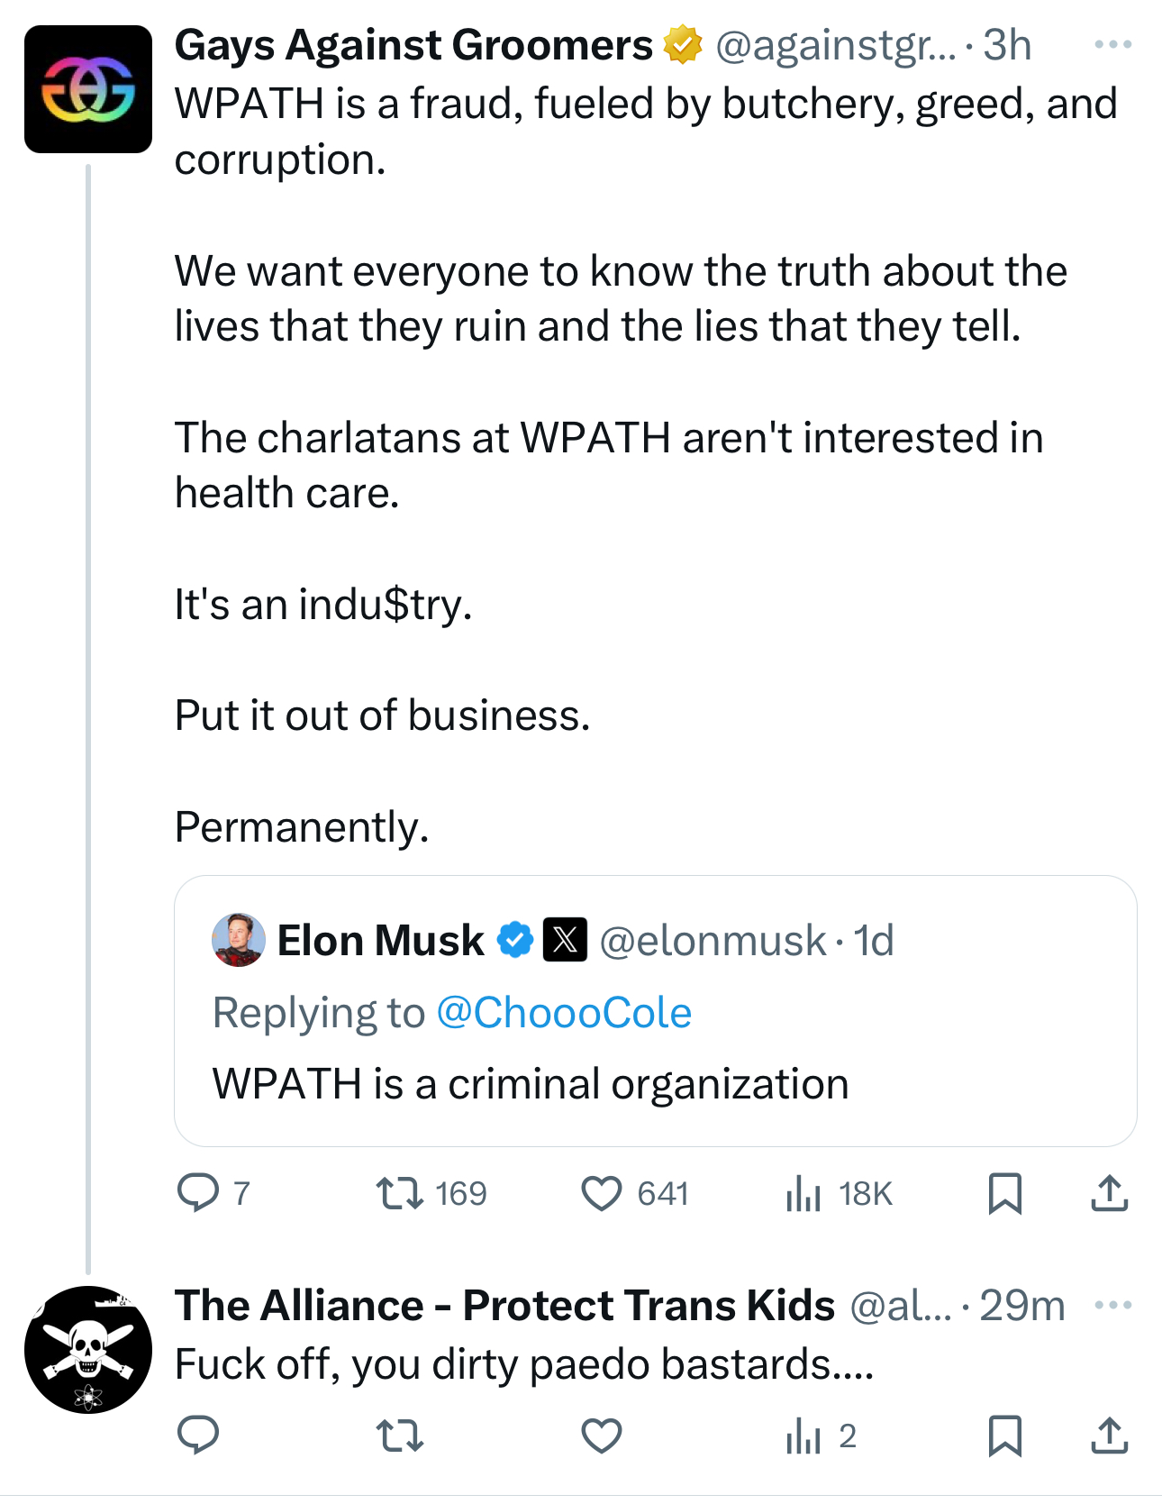Screen dimensions: 1162x1504
Task: Click the X affiliation badge beside Elon Musk
Action: point(565,940)
